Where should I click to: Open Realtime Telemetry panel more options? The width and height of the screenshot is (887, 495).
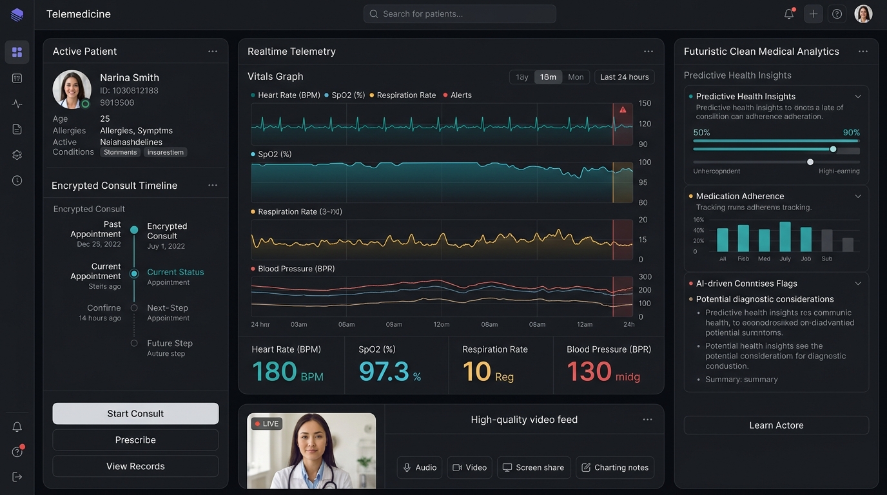tap(648, 52)
